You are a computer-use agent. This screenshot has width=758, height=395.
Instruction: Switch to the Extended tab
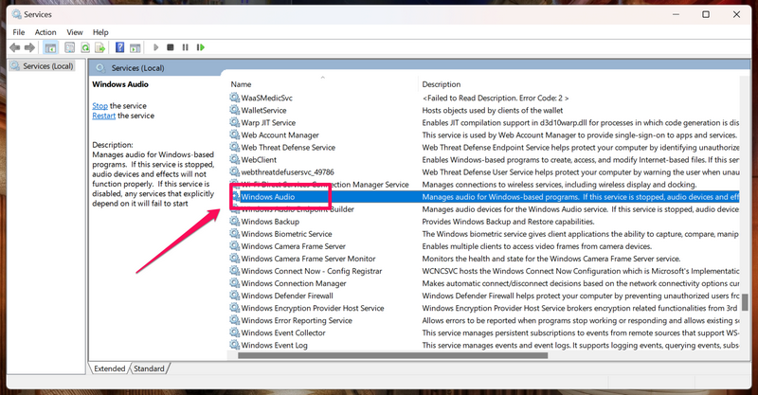click(109, 368)
